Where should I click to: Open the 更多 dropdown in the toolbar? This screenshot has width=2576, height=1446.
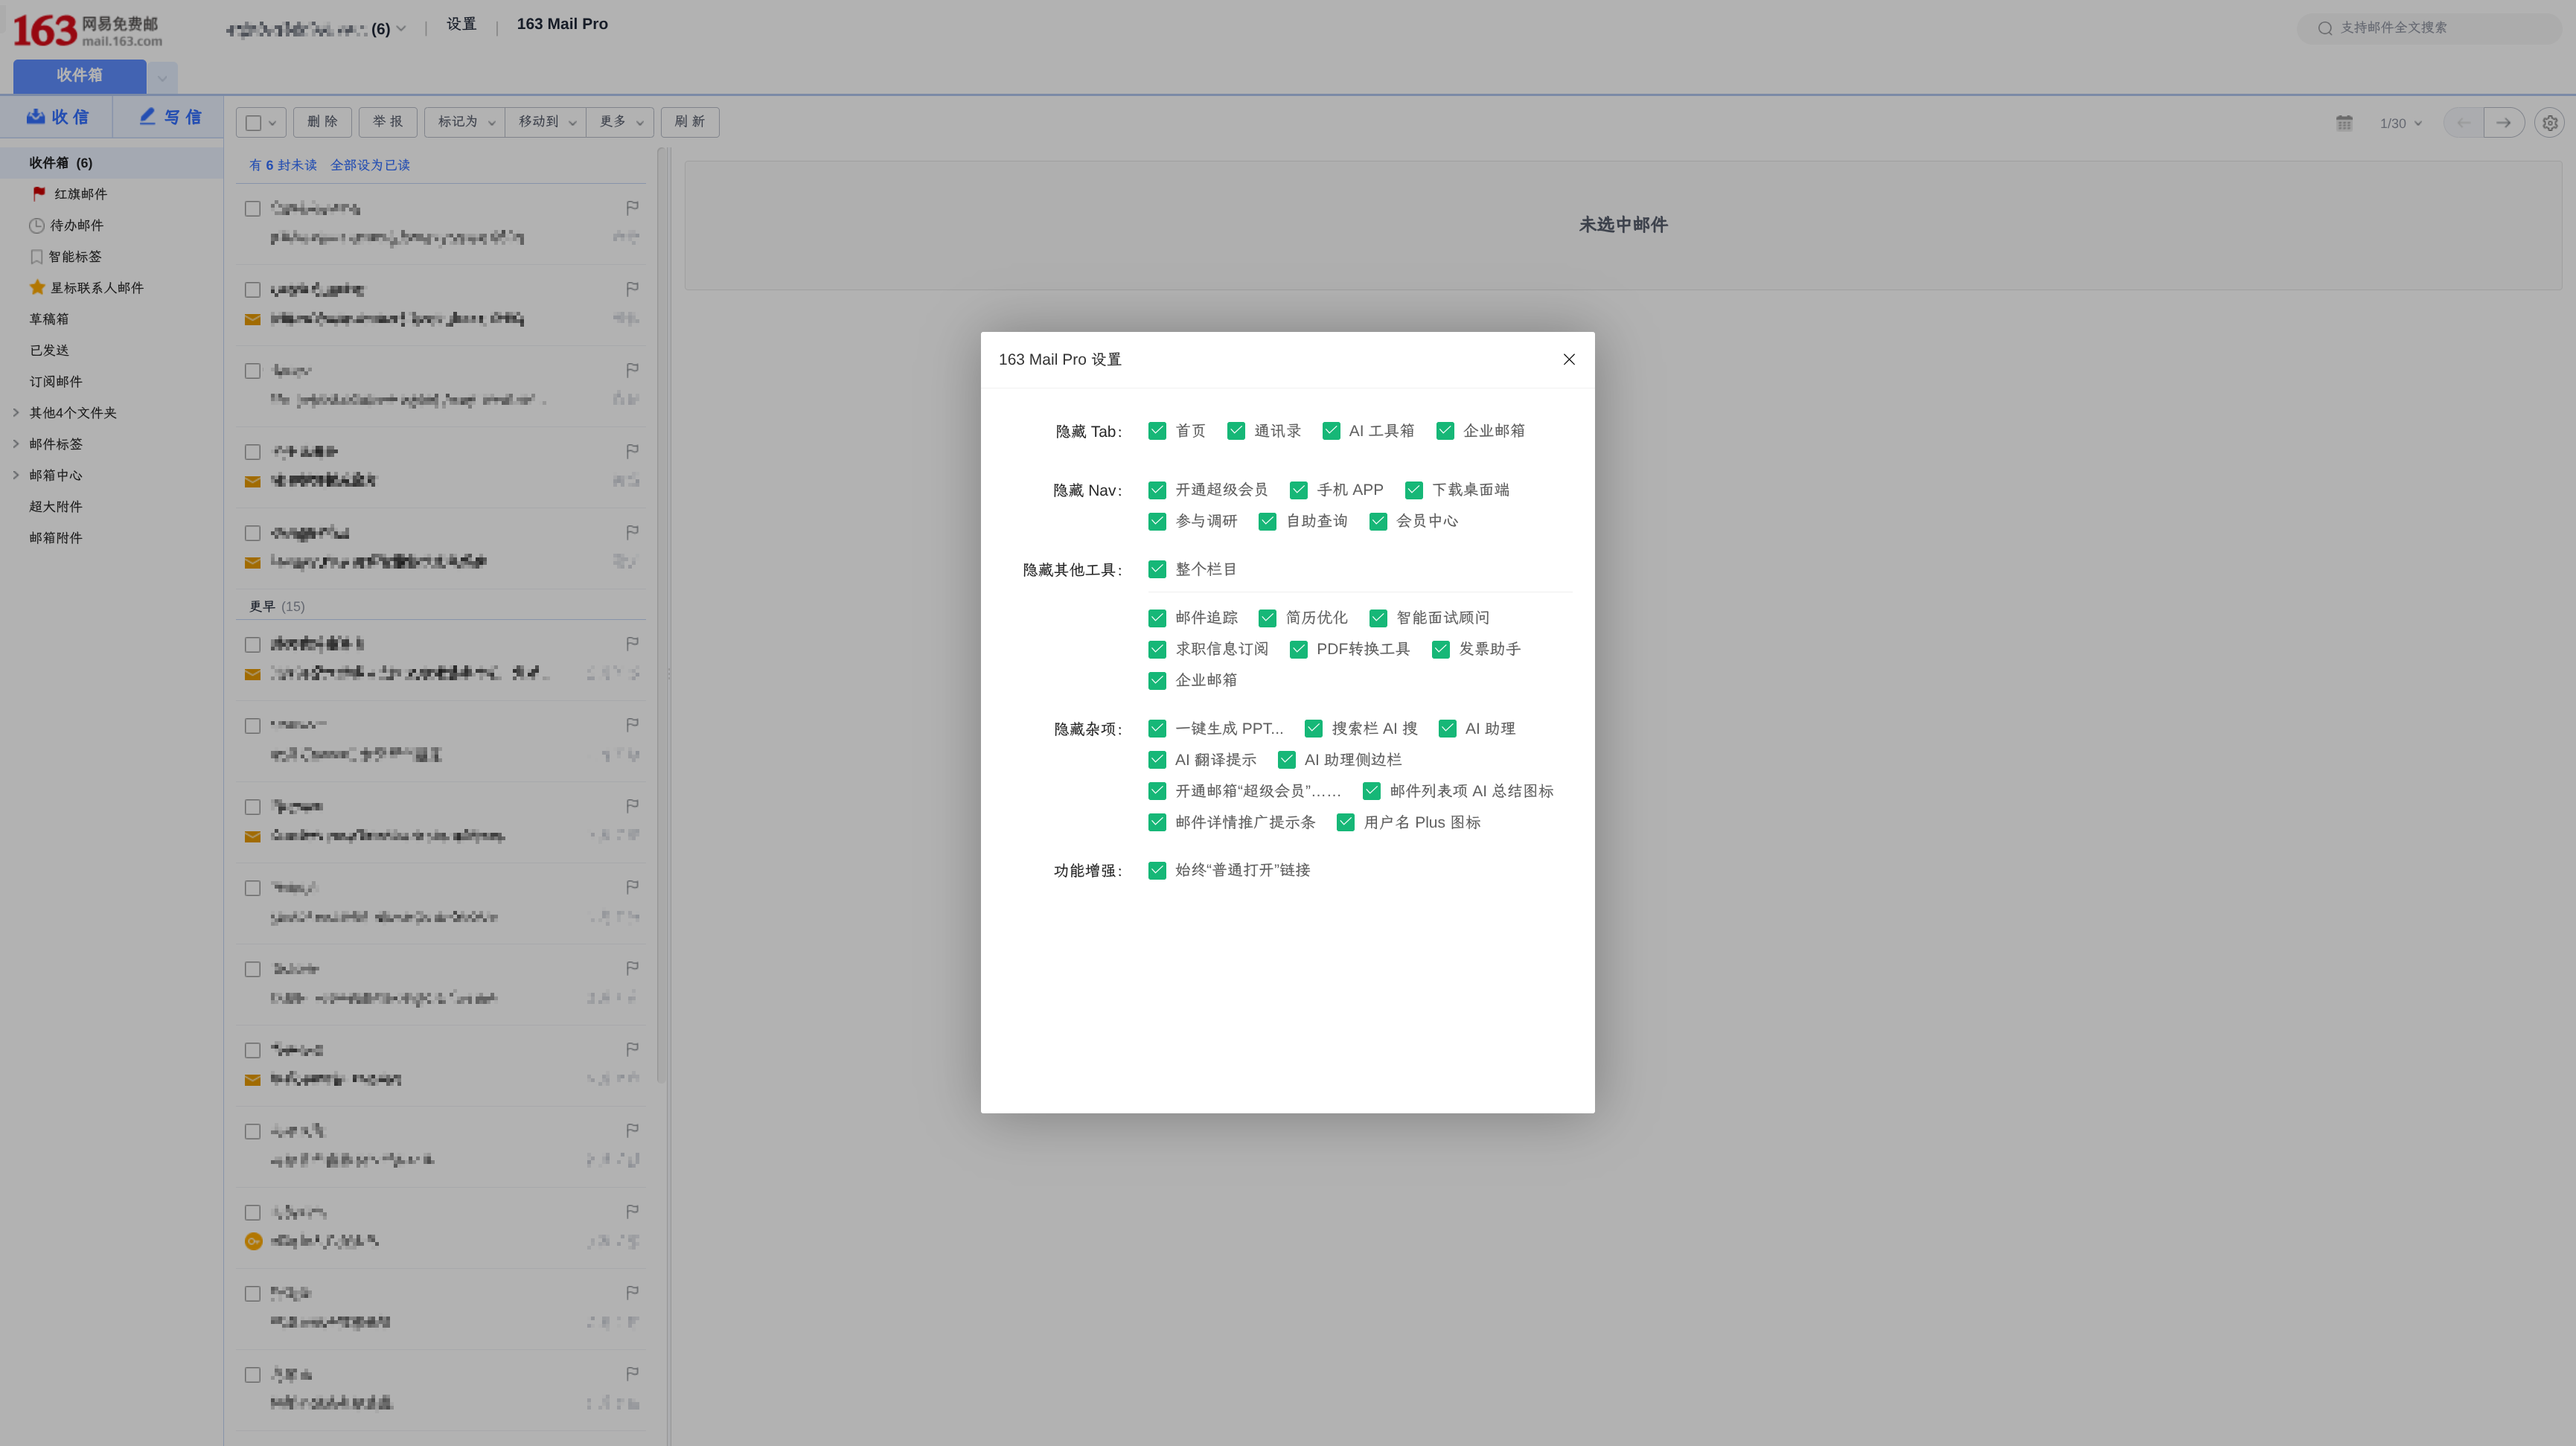tap(619, 122)
